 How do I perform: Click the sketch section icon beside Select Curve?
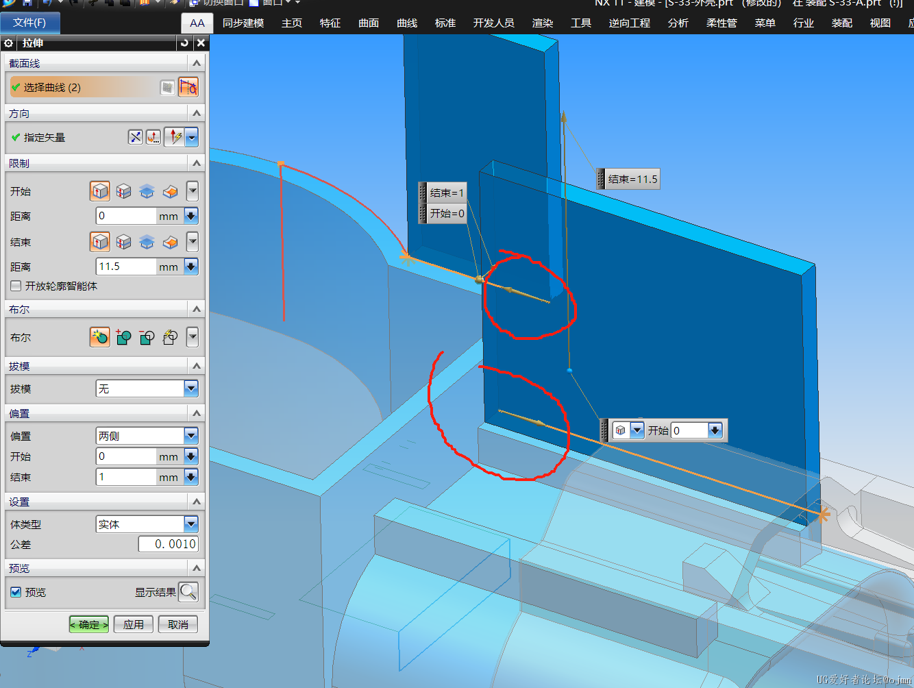click(167, 88)
